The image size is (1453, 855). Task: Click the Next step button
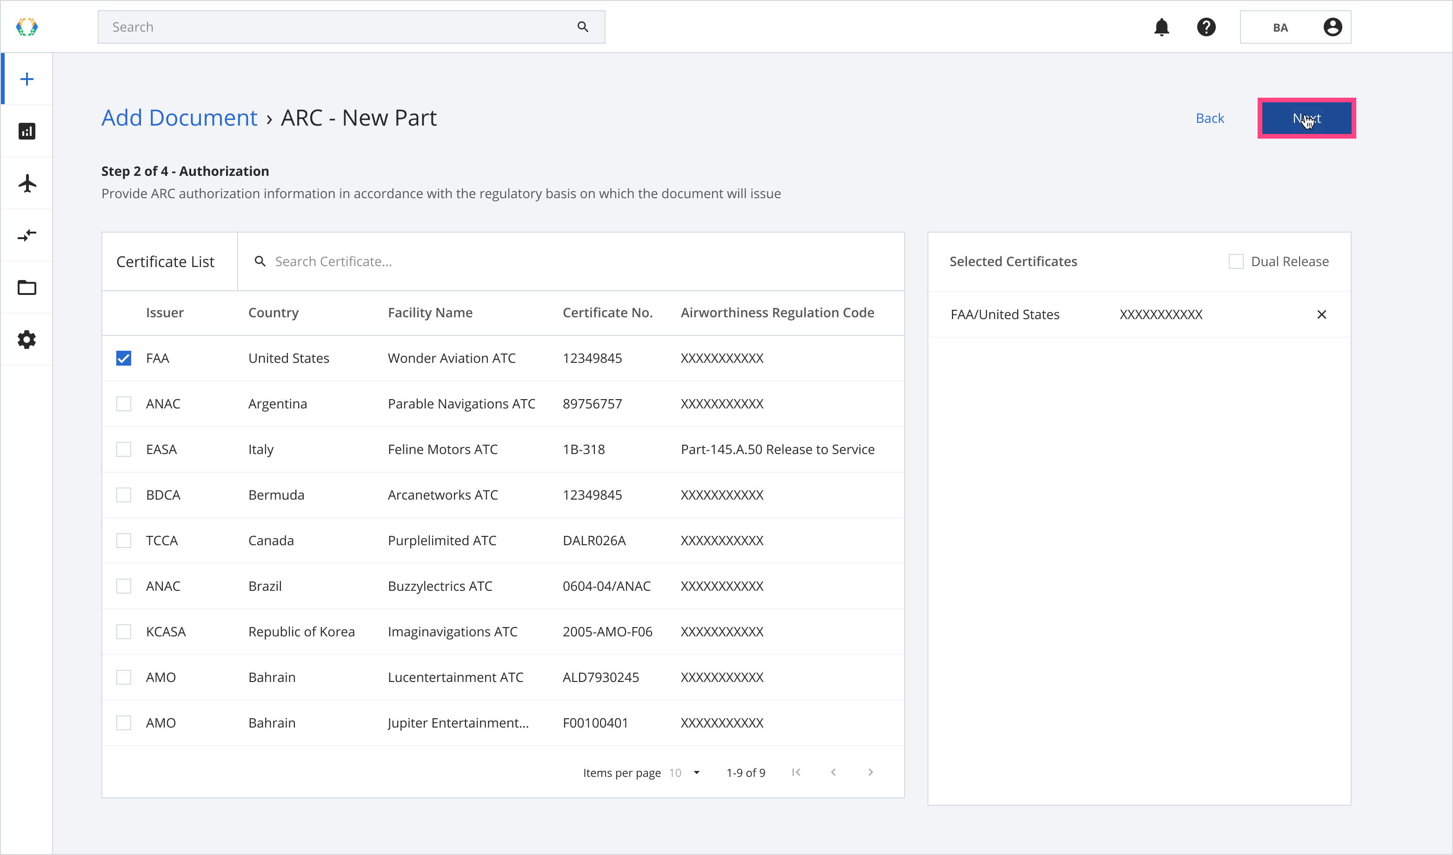coord(1306,118)
